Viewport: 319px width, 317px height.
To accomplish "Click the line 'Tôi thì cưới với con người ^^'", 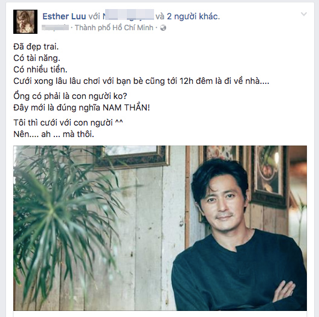I will point(68,123).
